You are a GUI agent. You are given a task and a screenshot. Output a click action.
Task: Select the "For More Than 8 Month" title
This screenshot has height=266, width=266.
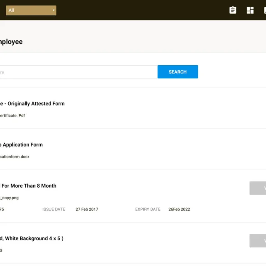pos(28,186)
